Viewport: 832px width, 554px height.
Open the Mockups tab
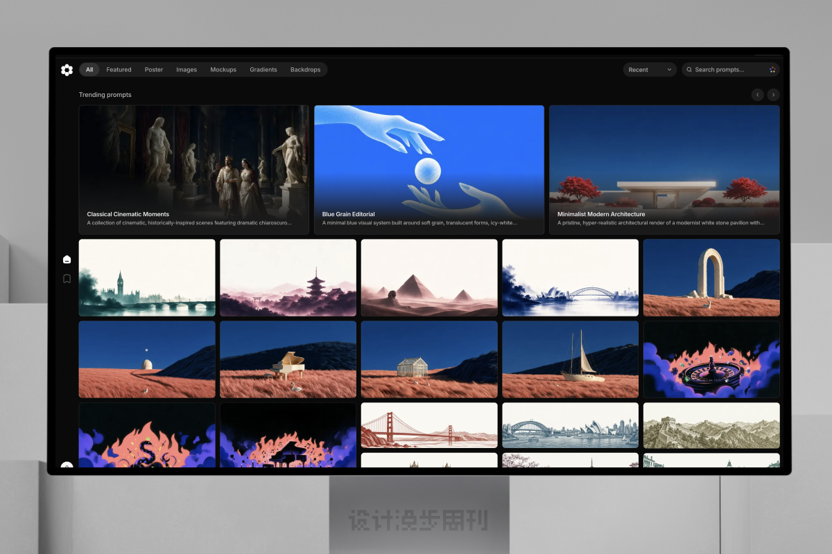223,70
